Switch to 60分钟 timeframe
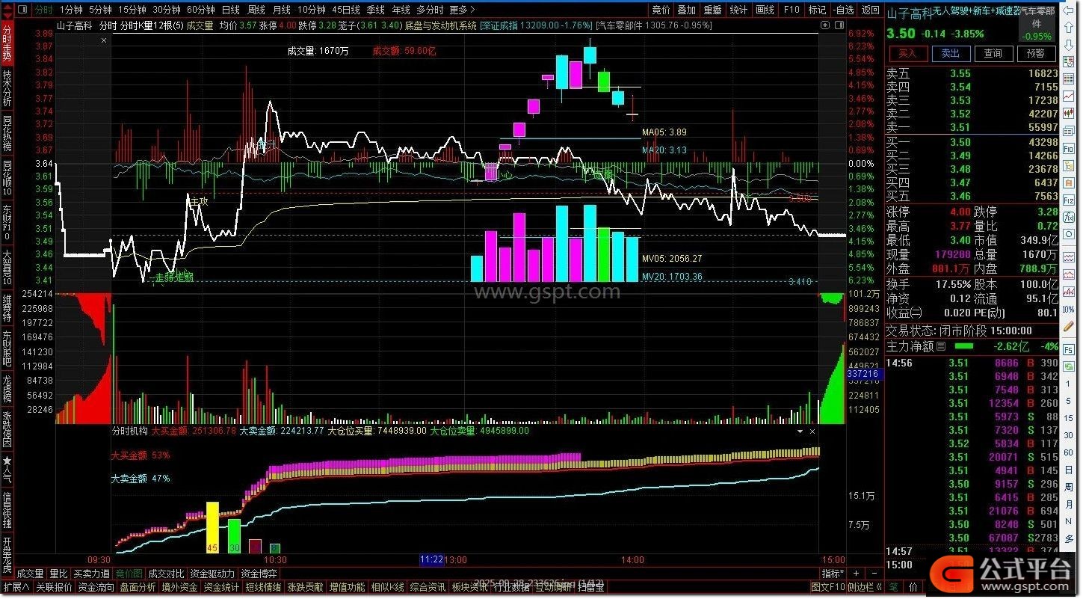Screen dimensions: 1083x599 point(201,10)
